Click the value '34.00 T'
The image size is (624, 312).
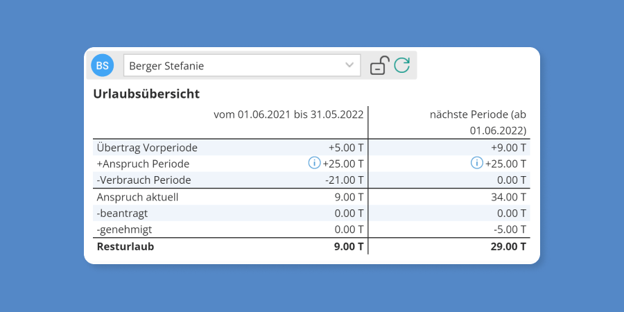pos(509,197)
